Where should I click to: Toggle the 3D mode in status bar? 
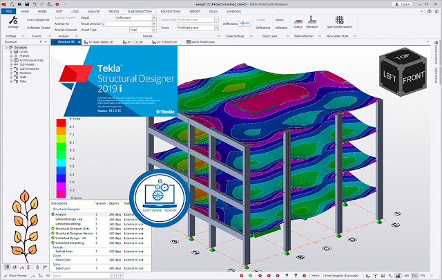[x=431, y=275]
